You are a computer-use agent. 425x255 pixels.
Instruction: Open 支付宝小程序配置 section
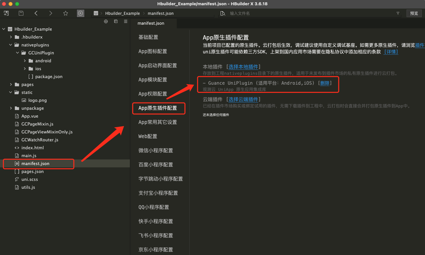(158, 193)
